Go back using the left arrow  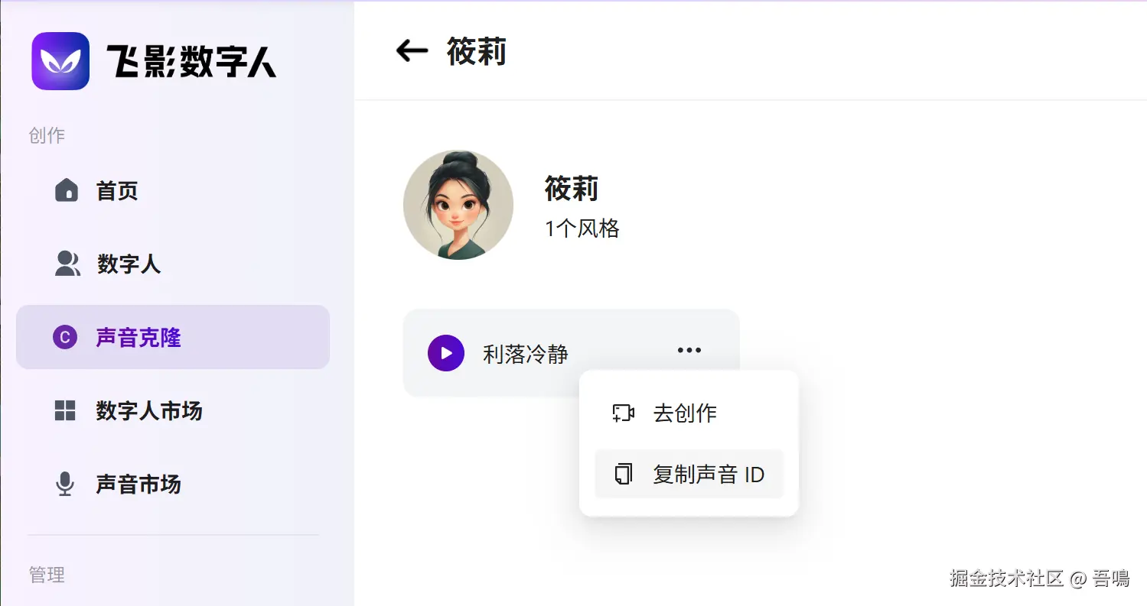pyautogui.click(x=412, y=51)
